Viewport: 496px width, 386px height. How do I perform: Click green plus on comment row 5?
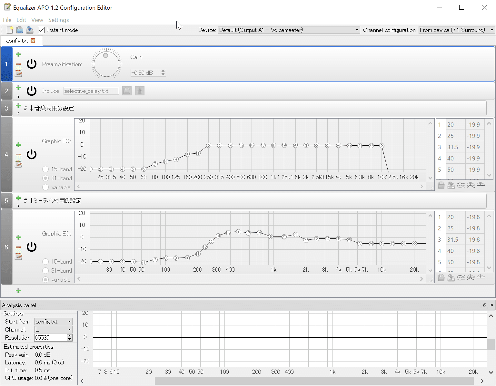(18, 198)
